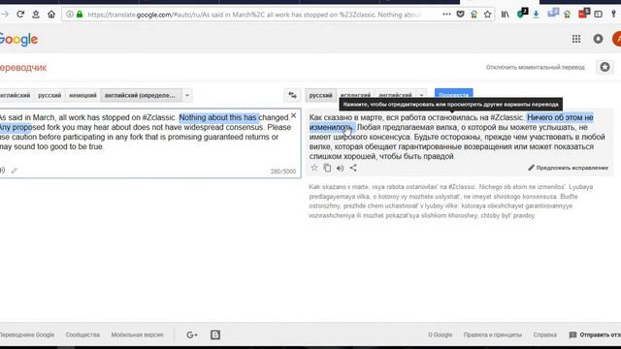Open the browser downloads arrow

(x=536, y=15)
